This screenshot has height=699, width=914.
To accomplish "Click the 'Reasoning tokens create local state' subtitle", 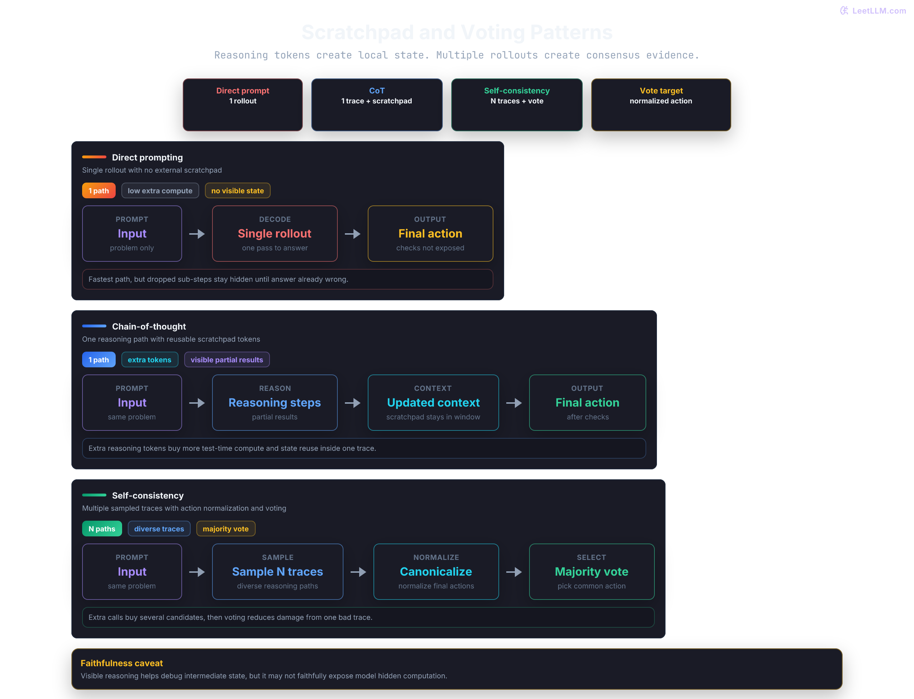I will point(457,55).
